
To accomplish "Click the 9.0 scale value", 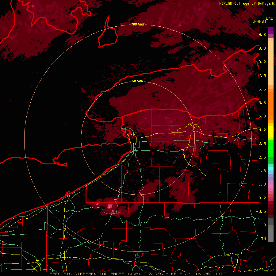I will (x=262, y=48).
